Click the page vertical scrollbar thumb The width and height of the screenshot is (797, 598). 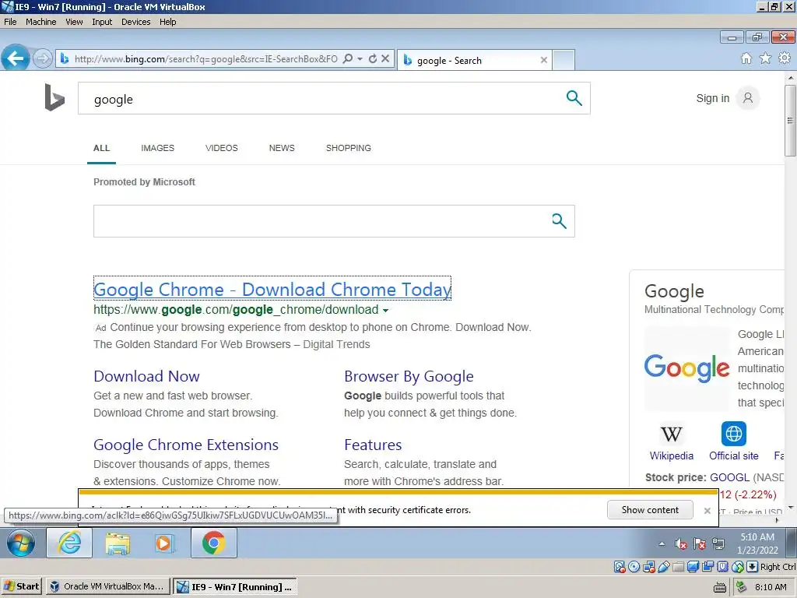pos(790,121)
